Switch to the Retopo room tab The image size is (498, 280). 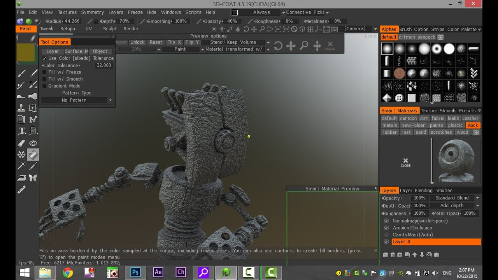(x=68, y=29)
